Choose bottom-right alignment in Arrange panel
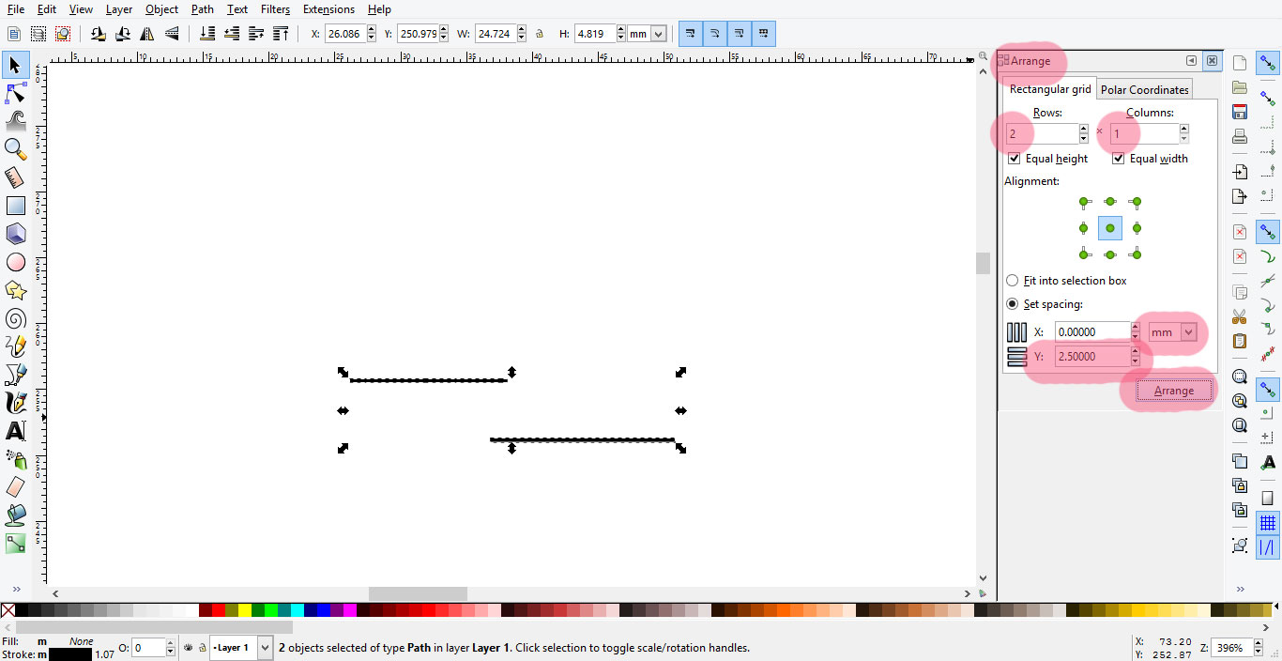The height and width of the screenshot is (661, 1282). (x=1137, y=254)
